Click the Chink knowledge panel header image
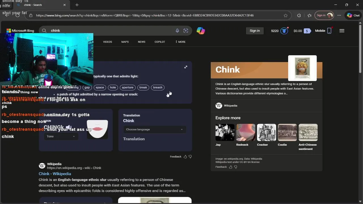The image size is (363, 204). click(x=302, y=68)
